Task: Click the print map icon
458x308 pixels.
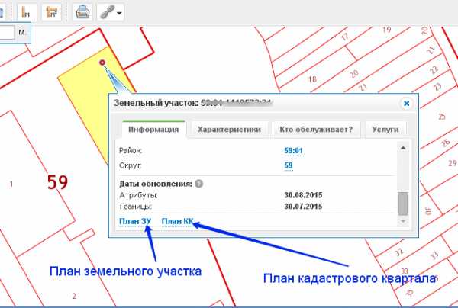Action: click(x=82, y=12)
